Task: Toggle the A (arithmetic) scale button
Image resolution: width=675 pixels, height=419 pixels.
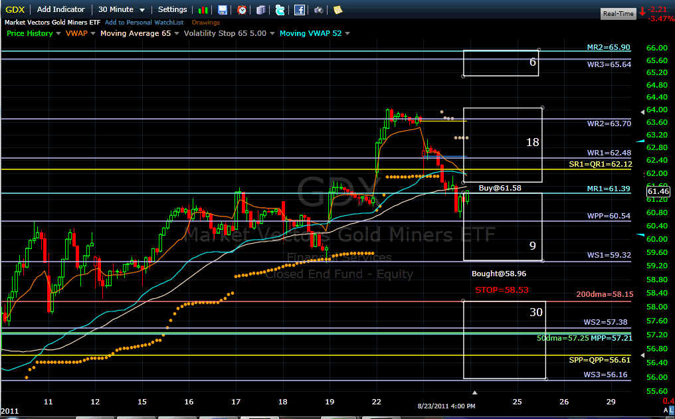Action: pos(666,411)
